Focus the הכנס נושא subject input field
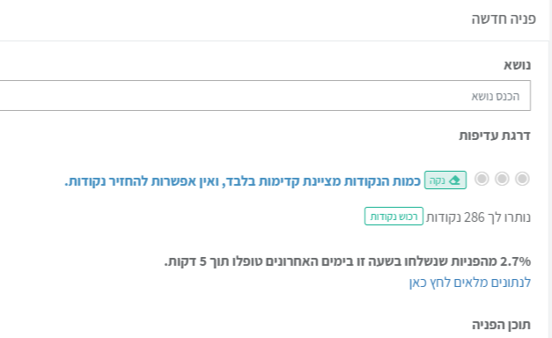Screen dimensions: 552x338 (x=265, y=95)
